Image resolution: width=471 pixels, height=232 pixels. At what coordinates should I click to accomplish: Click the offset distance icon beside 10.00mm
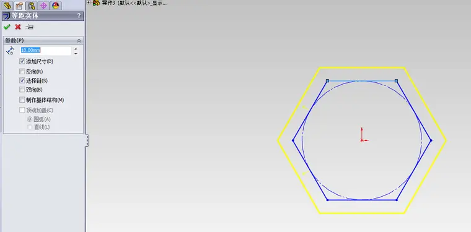coord(10,51)
